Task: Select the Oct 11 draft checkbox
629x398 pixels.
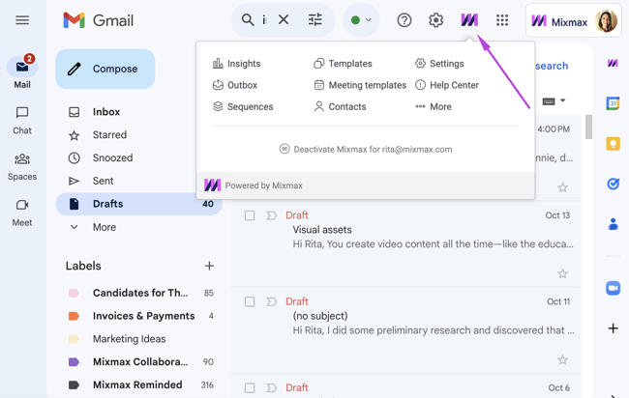Action: pos(250,301)
